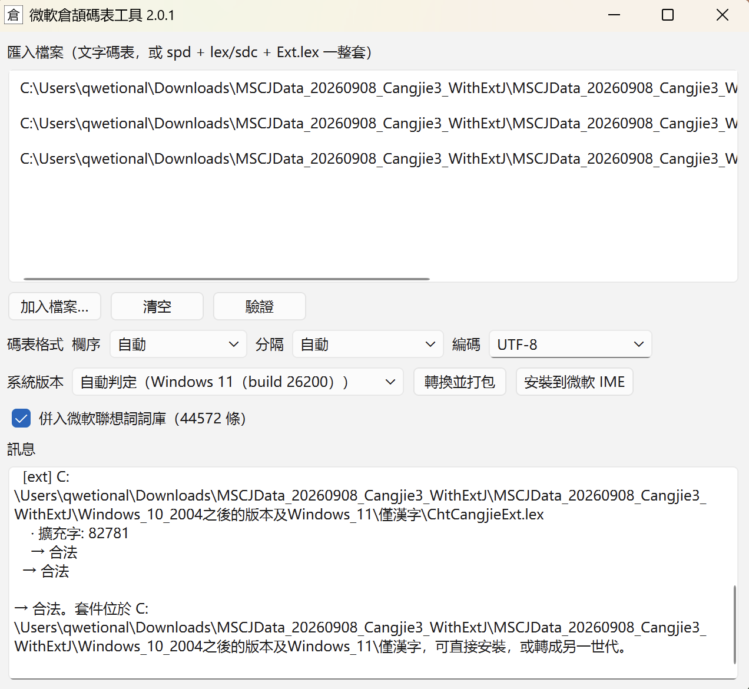Click the 驗證 button

[260, 306]
